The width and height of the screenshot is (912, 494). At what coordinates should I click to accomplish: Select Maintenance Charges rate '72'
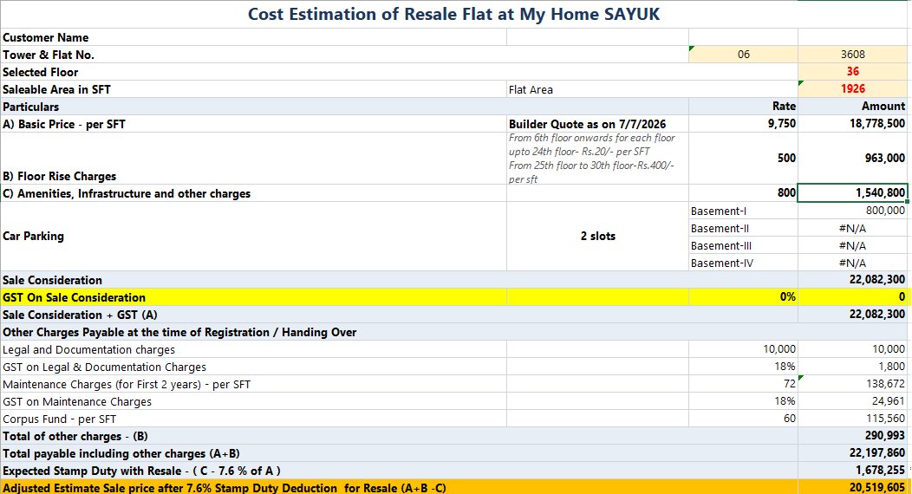point(743,384)
